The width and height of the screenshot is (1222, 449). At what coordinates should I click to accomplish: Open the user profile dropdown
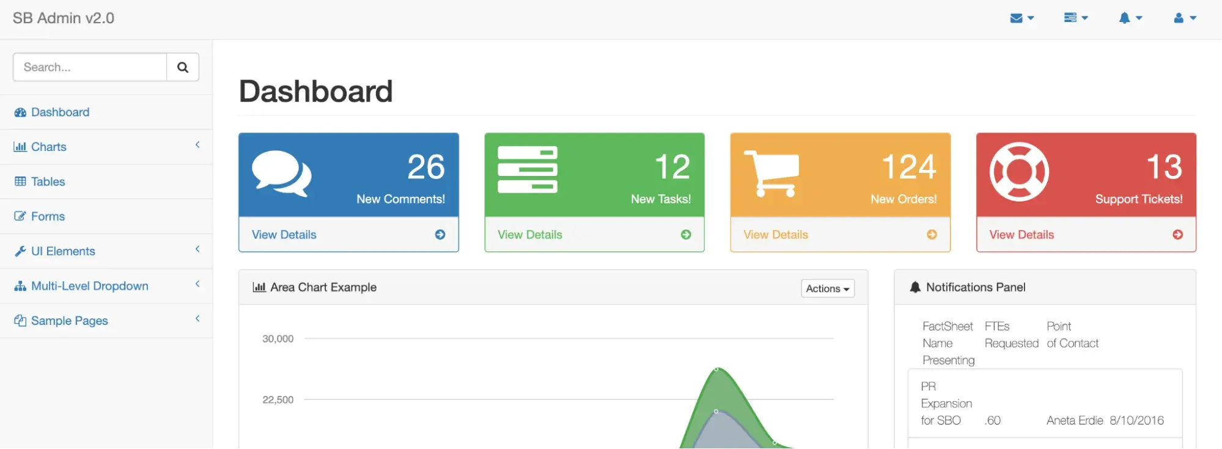(x=1184, y=18)
